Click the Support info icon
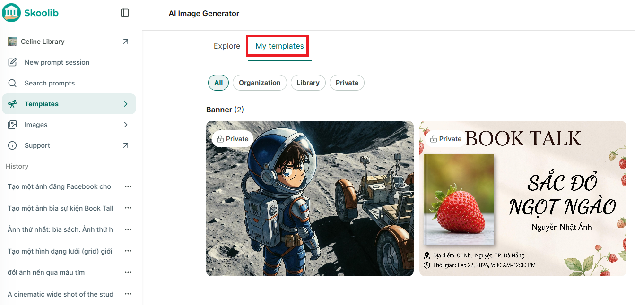The image size is (635, 305). tap(12, 145)
